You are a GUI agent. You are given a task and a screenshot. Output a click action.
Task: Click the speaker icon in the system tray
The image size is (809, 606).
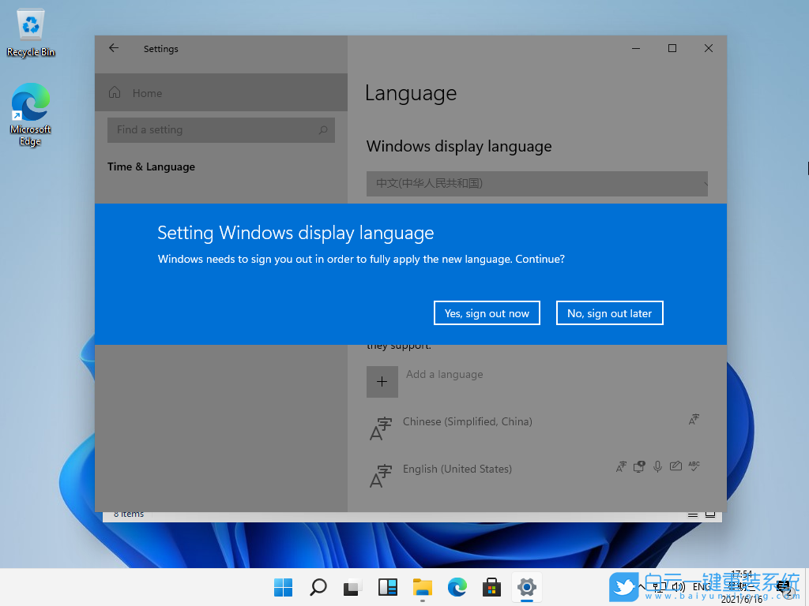coord(678,587)
